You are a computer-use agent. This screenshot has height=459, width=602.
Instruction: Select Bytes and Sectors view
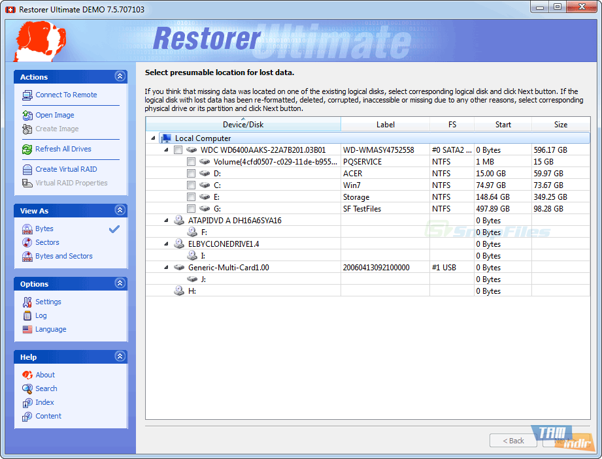tap(63, 257)
